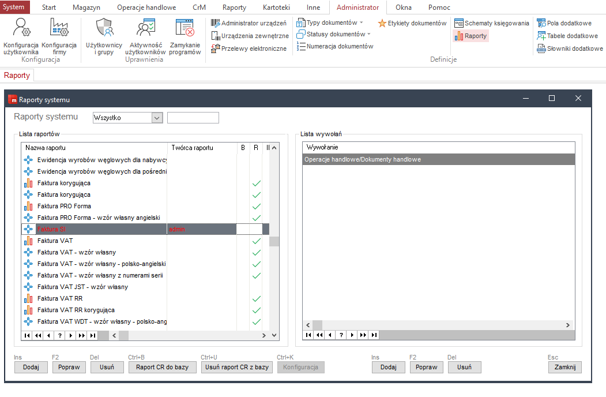Viewport: 606px width, 397px height.
Task: Open Słowniki dodatkowe
Action: click(x=570, y=48)
